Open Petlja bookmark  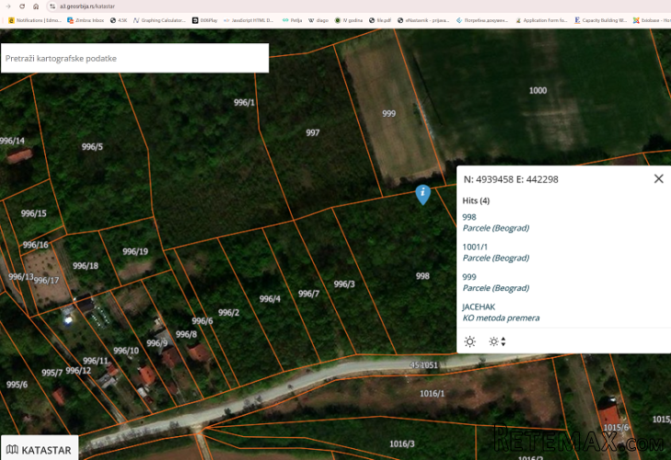pos(293,20)
